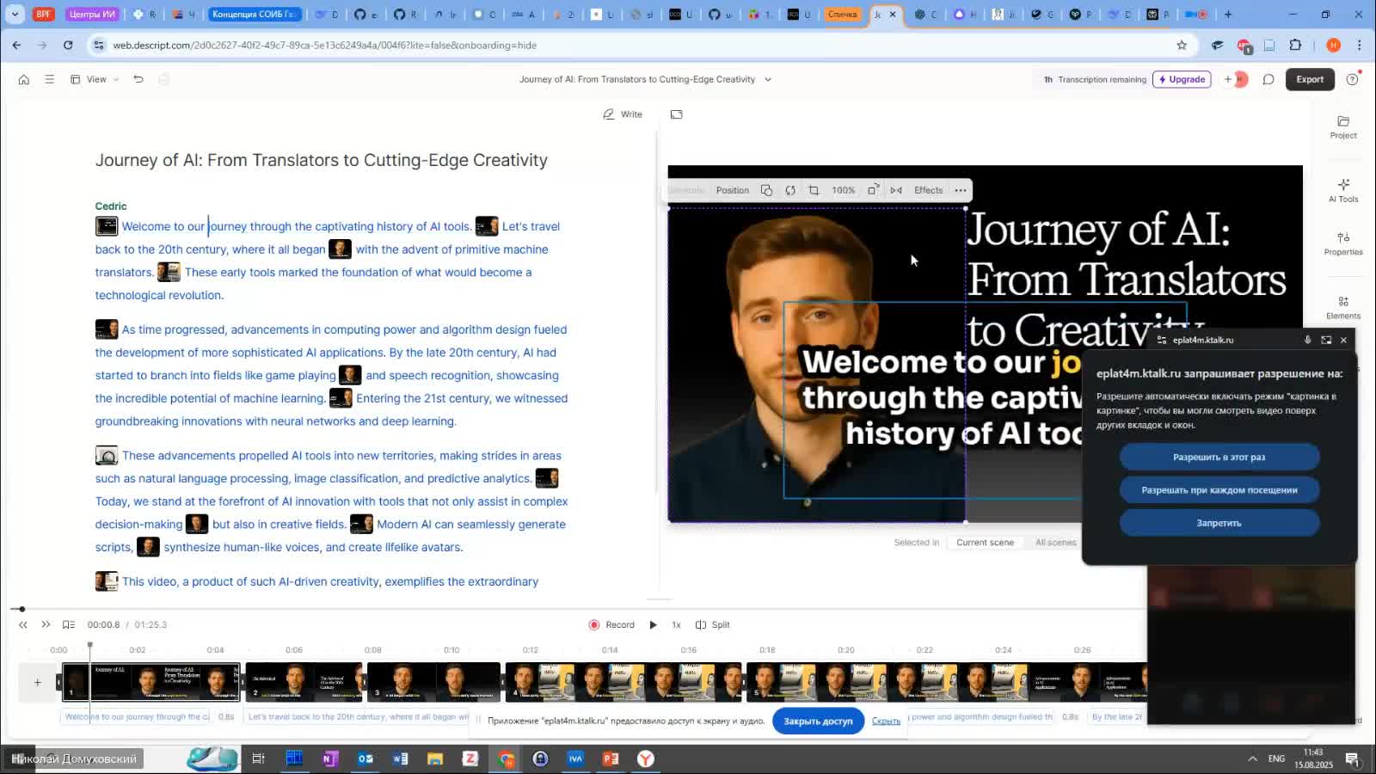The height and width of the screenshot is (774, 1376).
Task: Click the flip horizontal icon
Action: tap(896, 190)
